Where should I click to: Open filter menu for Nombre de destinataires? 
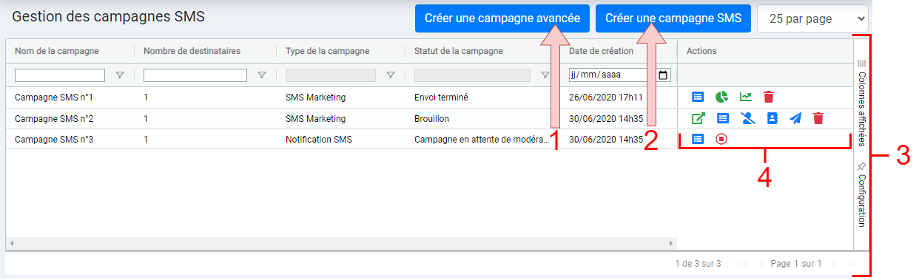[x=262, y=75]
